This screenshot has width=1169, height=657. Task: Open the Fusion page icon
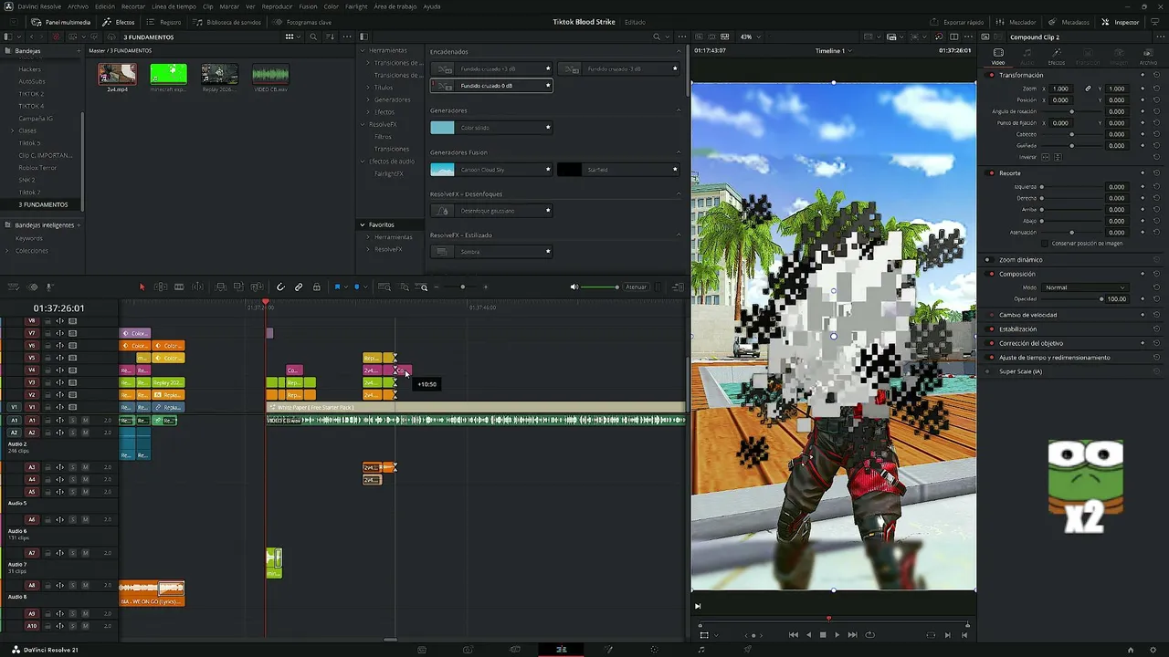point(608,650)
